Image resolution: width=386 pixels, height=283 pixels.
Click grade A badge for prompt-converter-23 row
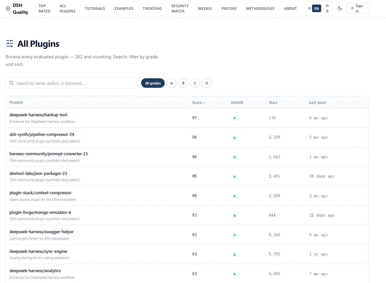click(x=234, y=157)
